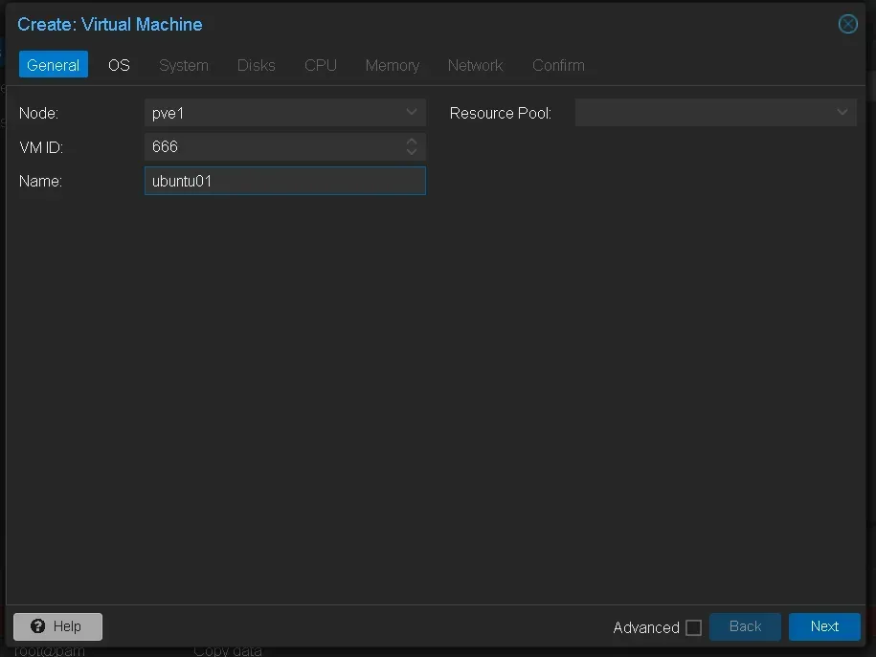Select the General tab

(x=53, y=65)
